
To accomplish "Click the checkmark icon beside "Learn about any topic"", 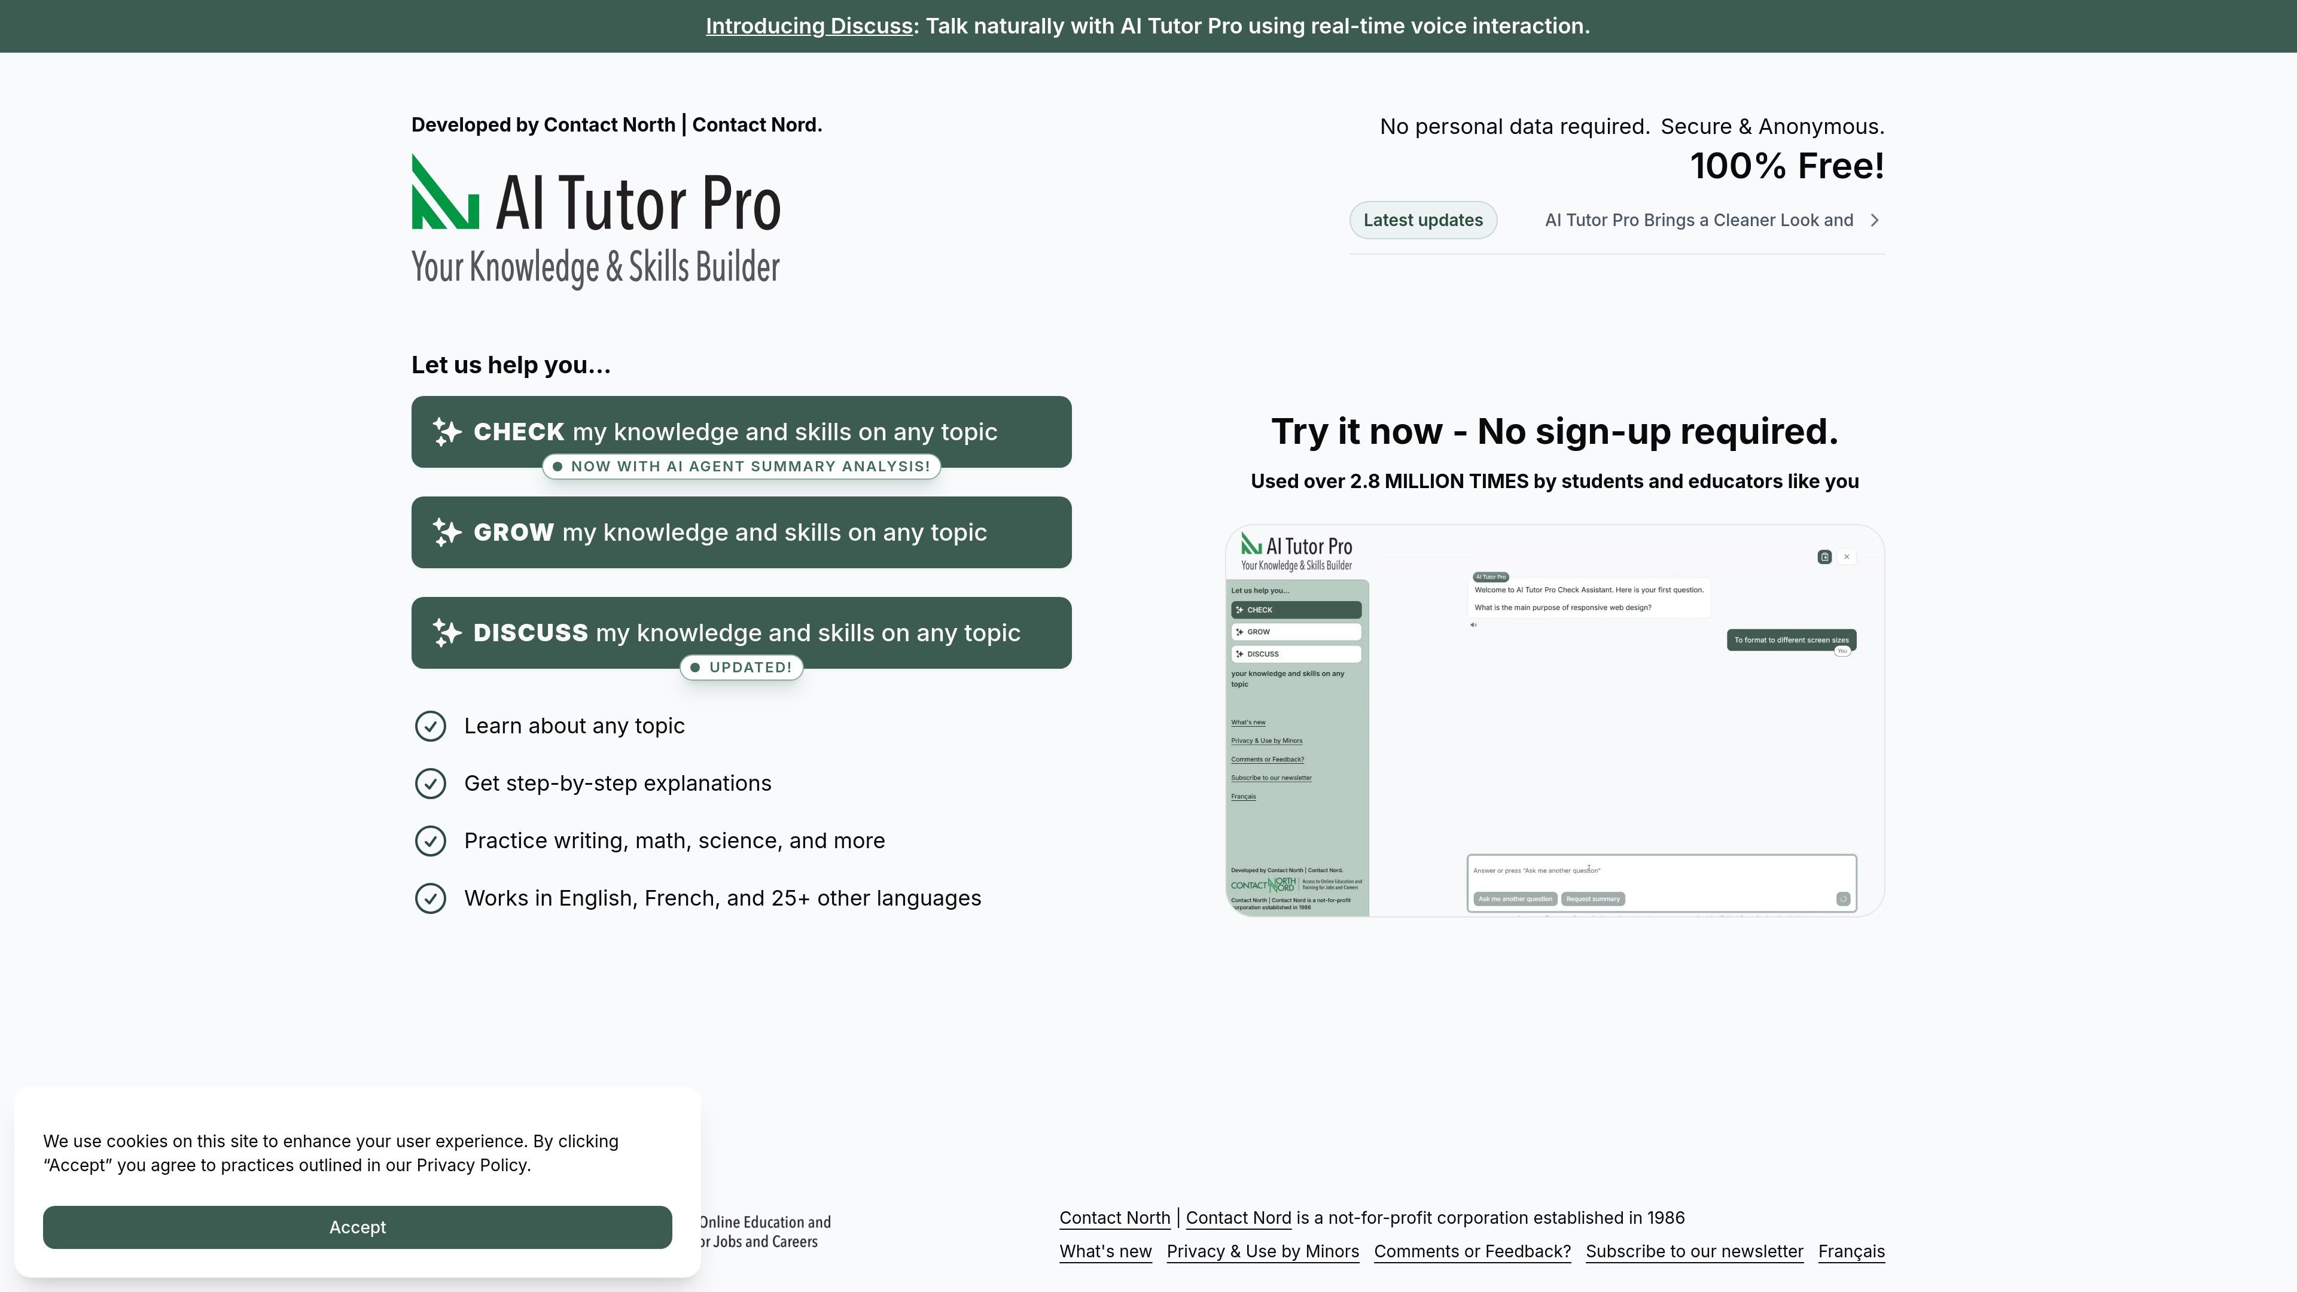I will click(431, 726).
